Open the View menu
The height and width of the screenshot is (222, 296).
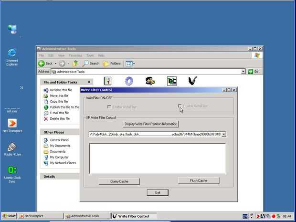pyautogui.click(x=61, y=55)
